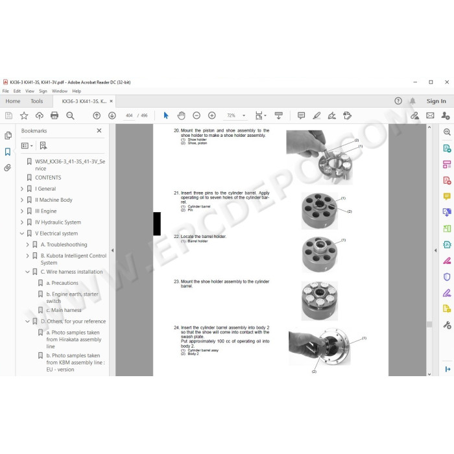Open the zoom level dropdown
Viewport: 454px width, 454px height.
click(x=244, y=116)
